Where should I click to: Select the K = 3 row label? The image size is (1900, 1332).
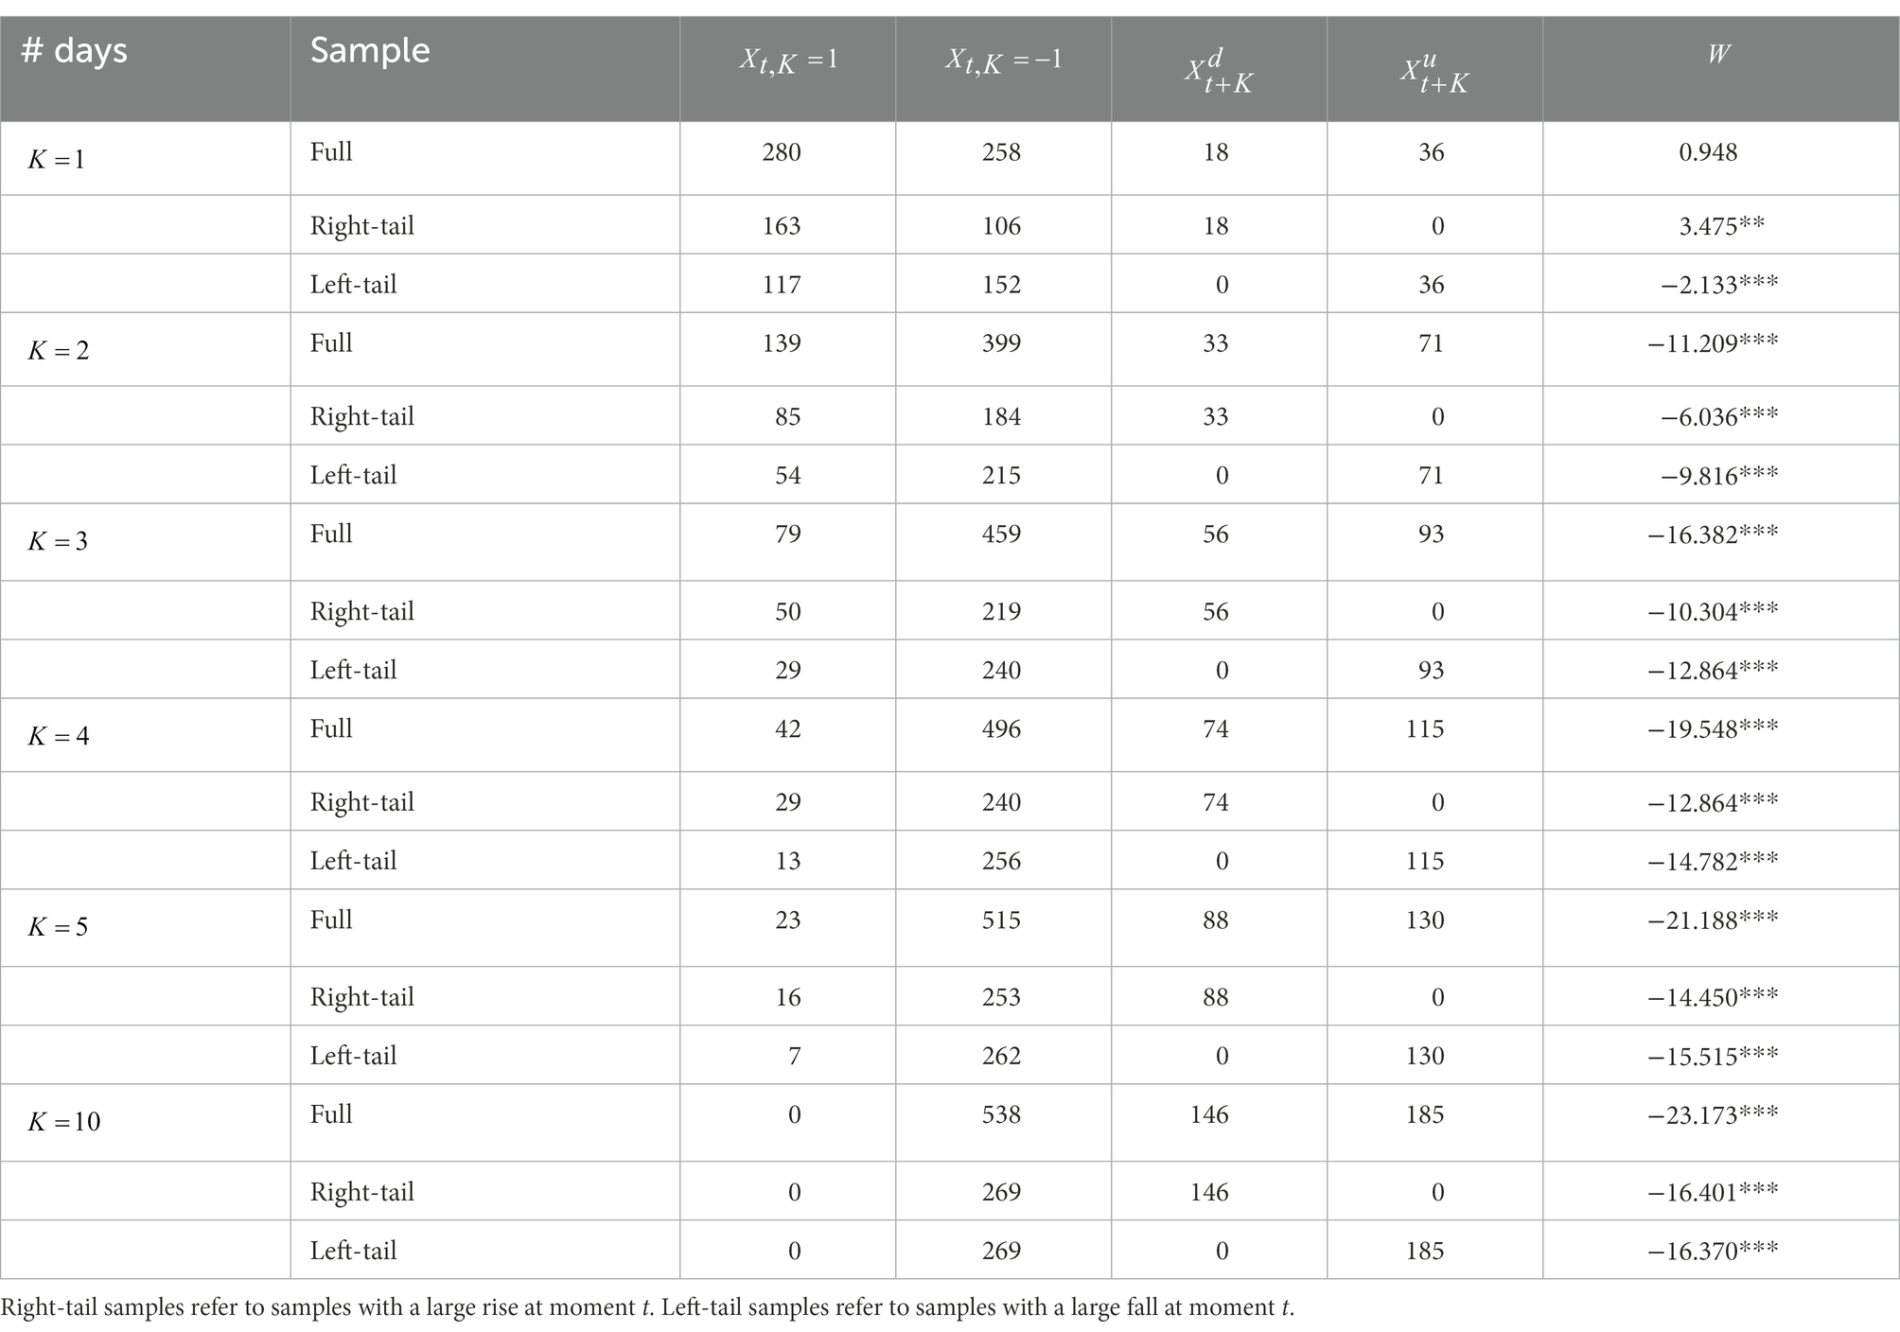[58, 541]
